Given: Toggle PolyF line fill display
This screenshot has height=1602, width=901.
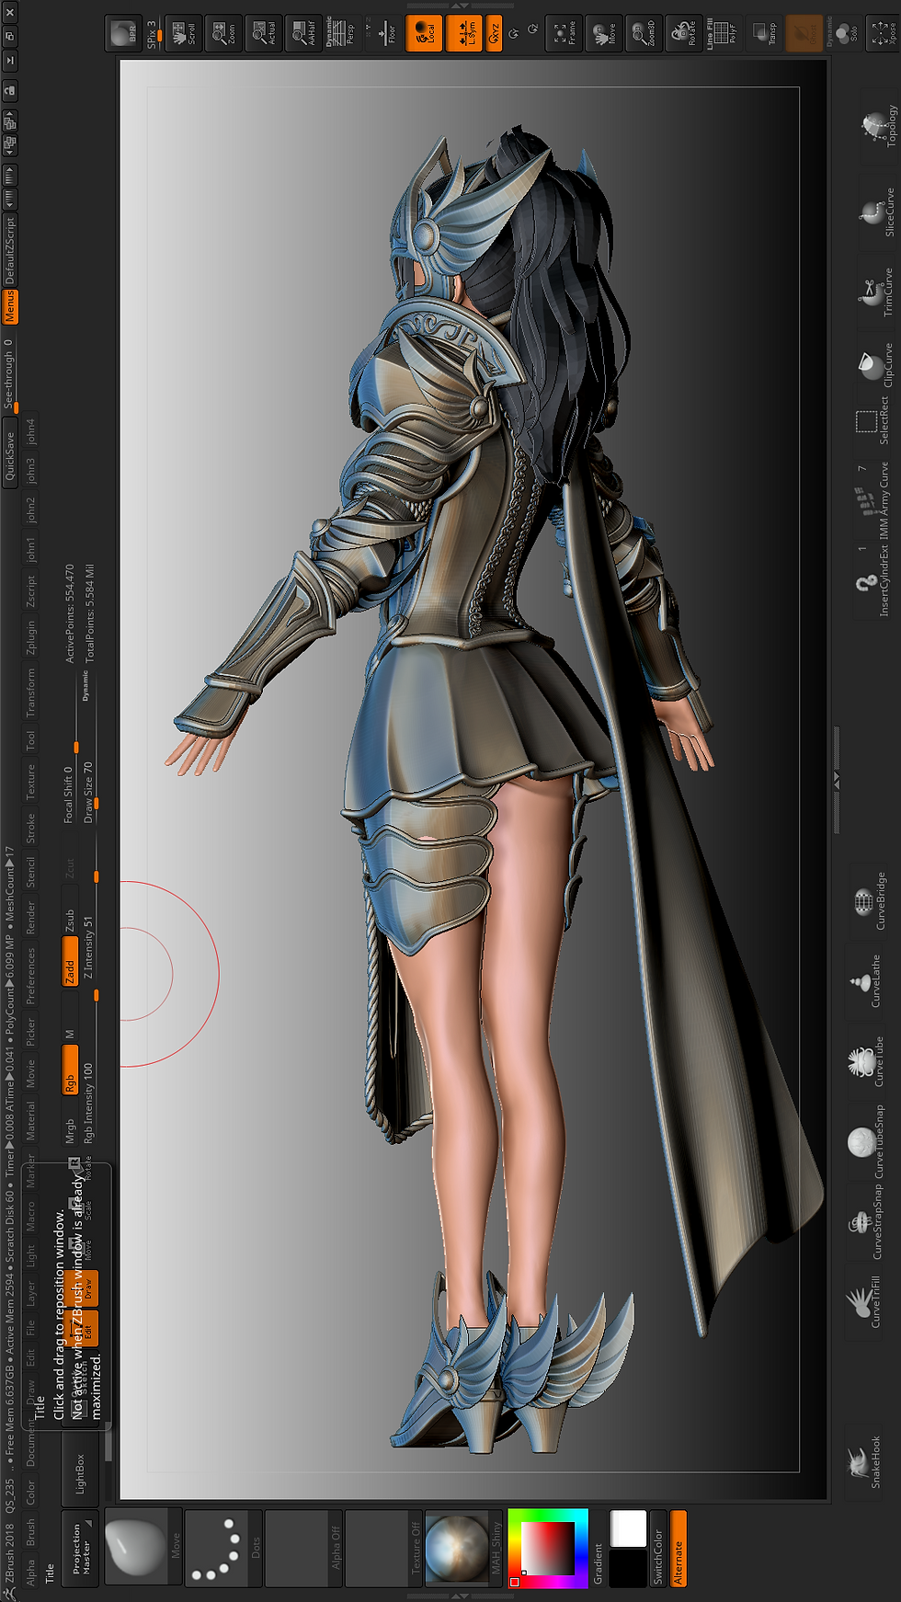Looking at the screenshot, I should coord(723,34).
